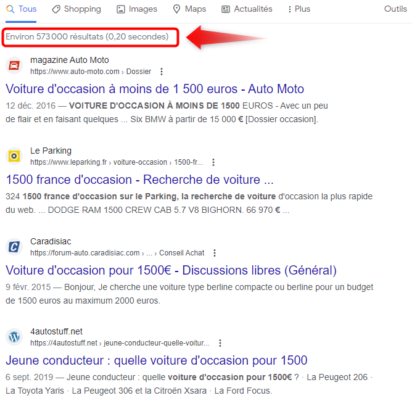The height and width of the screenshot is (406, 412).
Task: Switch to the Shopping tab
Action: 76,9
